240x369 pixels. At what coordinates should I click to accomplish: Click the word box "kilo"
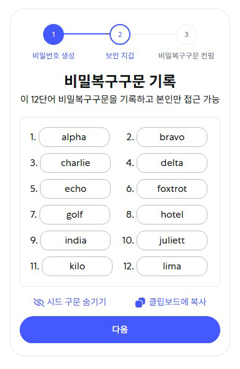pos(78,266)
